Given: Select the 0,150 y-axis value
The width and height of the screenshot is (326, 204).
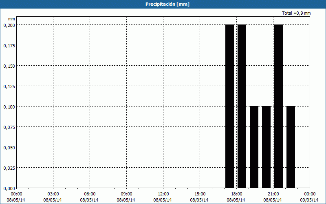Looking at the screenshot, I should click(9, 66).
